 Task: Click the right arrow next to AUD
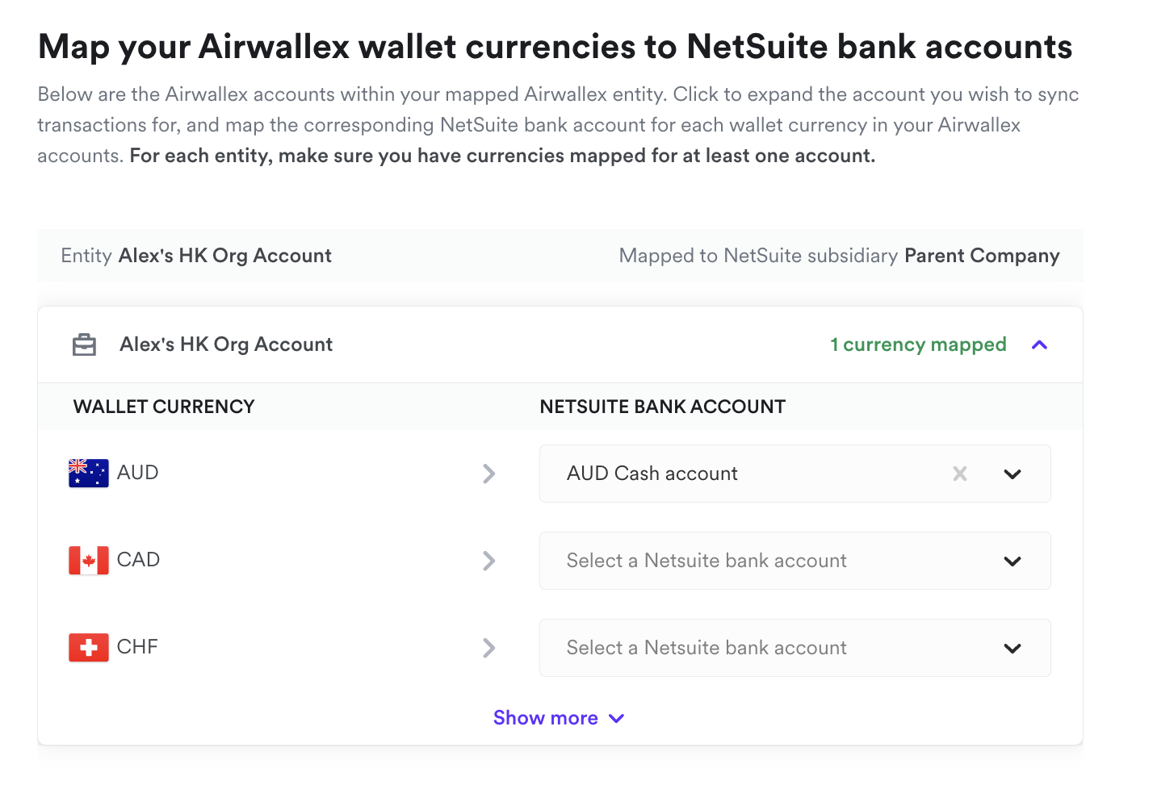click(489, 474)
